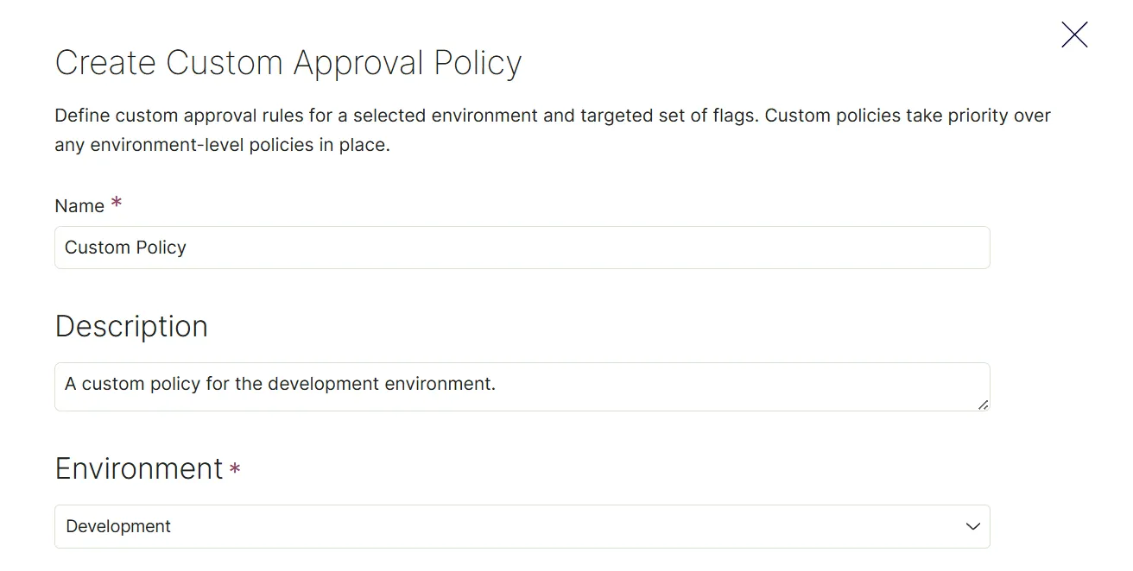The width and height of the screenshot is (1133, 571).
Task: Close the Create Custom Approval Policy dialog
Action: pyautogui.click(x=1074, y=35)
